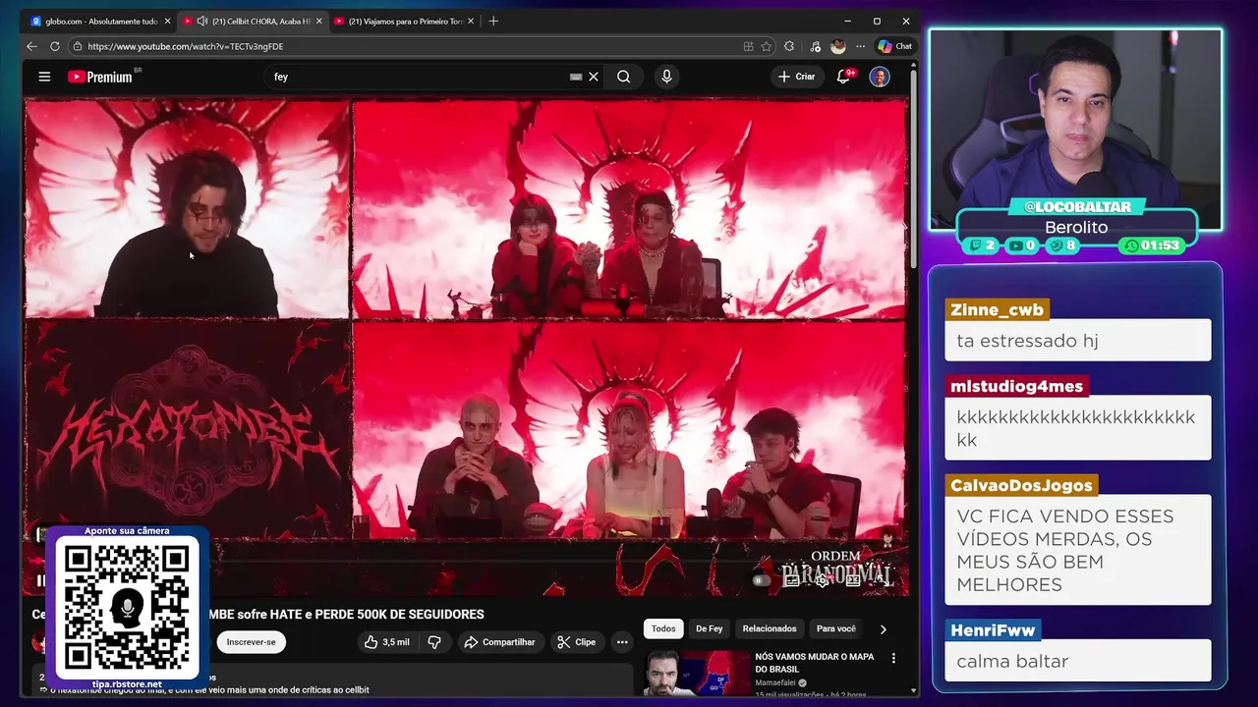1258x707 pixels.
Task: Open the on-screen keyboard in search box
Action: click(x=576, y=77)
